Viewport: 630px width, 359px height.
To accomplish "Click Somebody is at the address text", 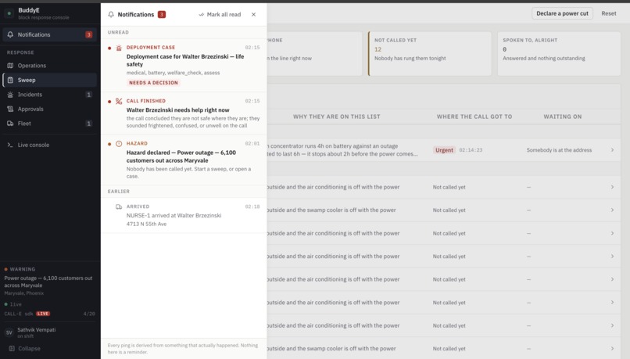I will click(560, 150).
